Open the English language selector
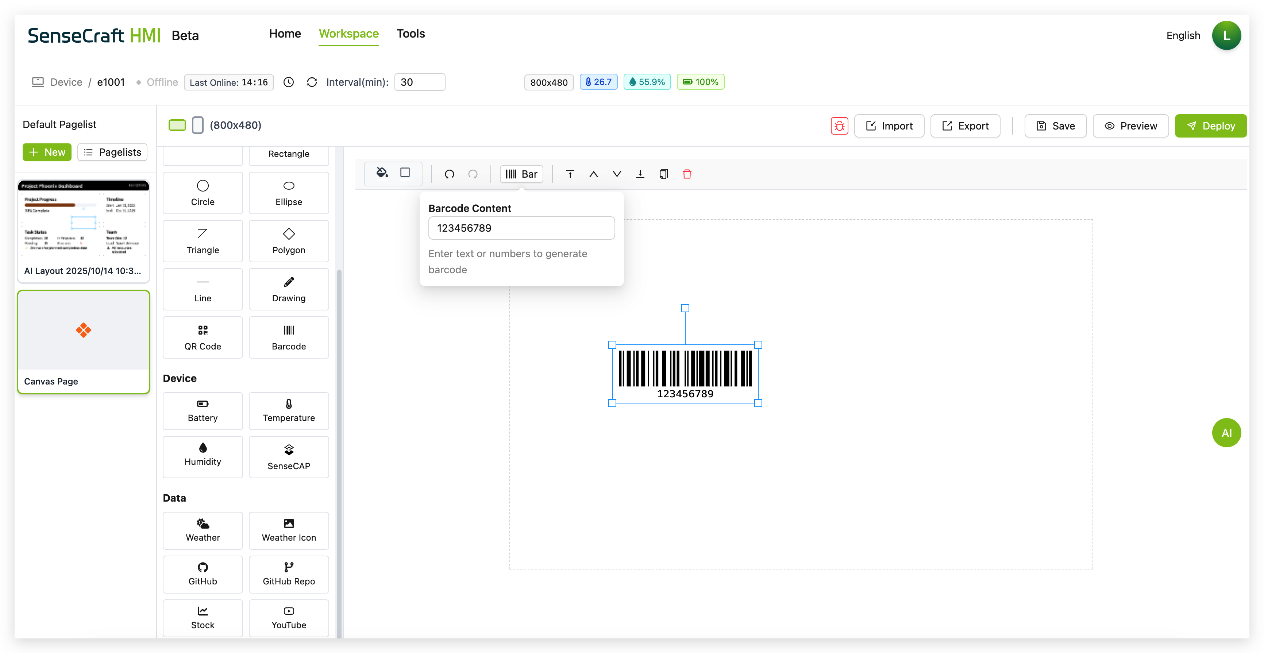The height and width of the screenshot is (653, 1264). [1183, 35]
